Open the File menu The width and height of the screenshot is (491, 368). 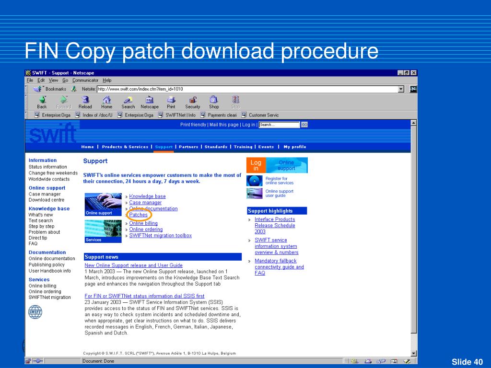tap(30, 80)
